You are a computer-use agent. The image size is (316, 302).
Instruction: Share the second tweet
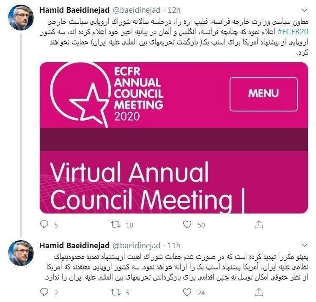coord(259,292)
